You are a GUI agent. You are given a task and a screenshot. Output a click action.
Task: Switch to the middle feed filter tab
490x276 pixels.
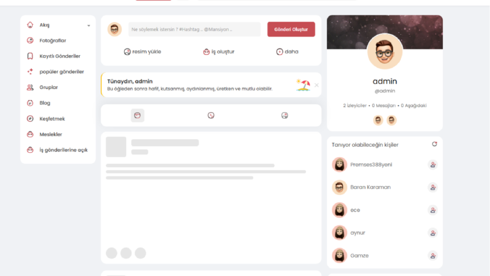click(211, 116)
